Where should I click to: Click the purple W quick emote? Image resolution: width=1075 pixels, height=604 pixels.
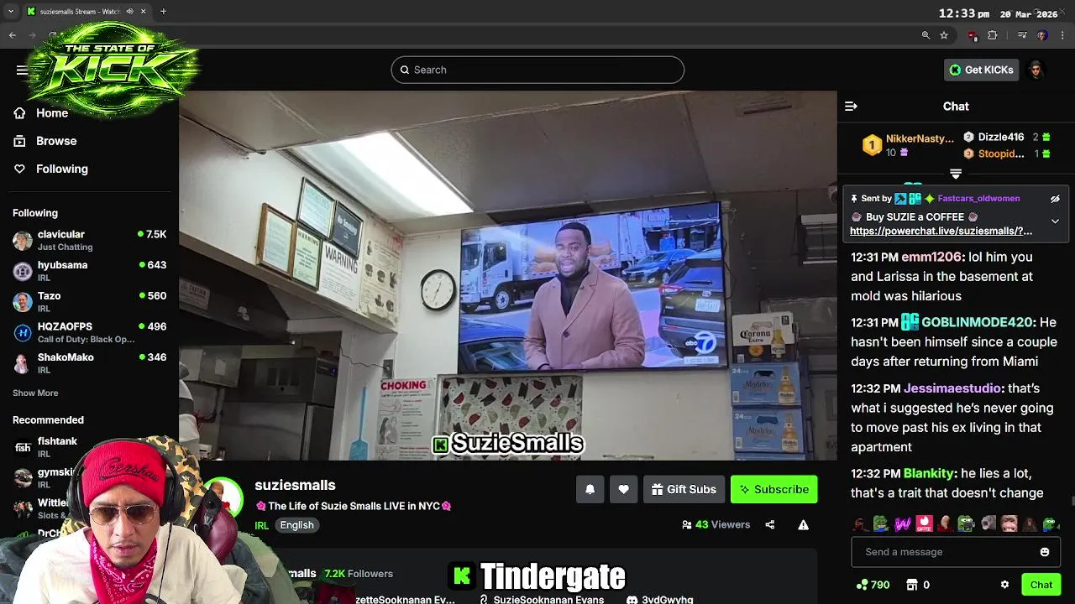coord(903,524)
